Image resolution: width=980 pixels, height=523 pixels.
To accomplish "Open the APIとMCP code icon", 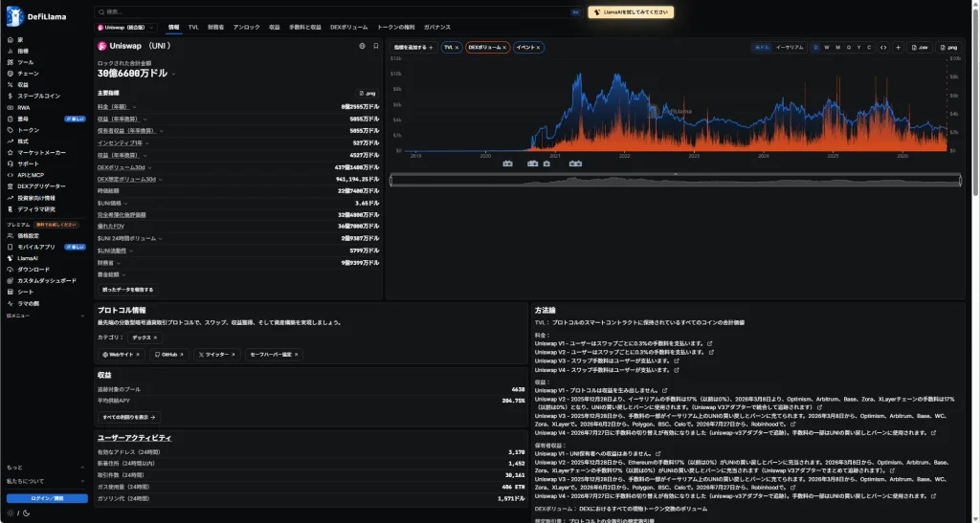I will click(x=10, y=175).
